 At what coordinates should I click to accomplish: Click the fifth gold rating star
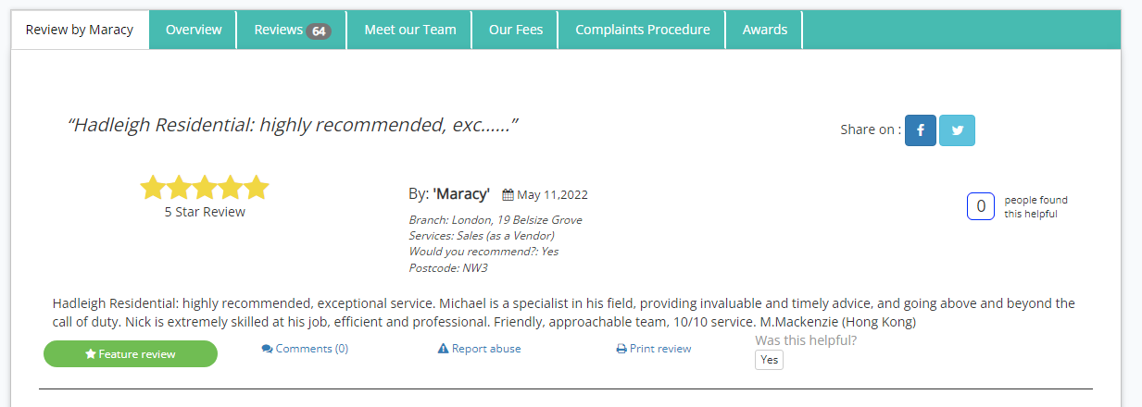click(257, 188)
